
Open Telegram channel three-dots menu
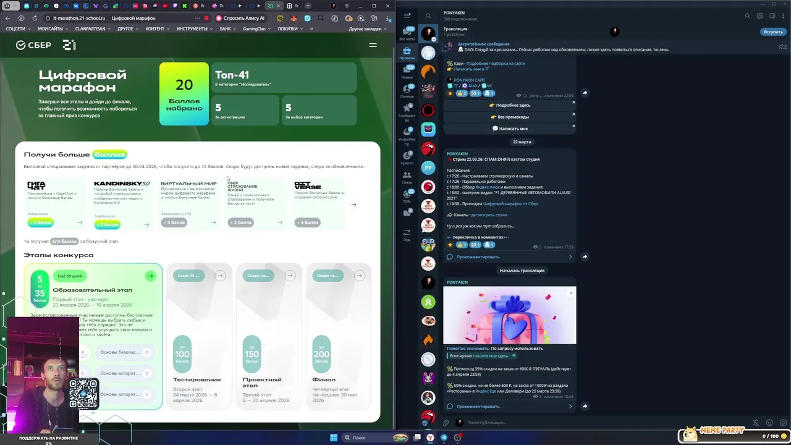784,15
